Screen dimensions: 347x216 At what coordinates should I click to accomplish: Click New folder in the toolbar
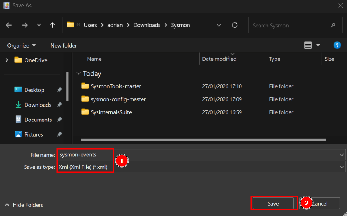[64, 45]
